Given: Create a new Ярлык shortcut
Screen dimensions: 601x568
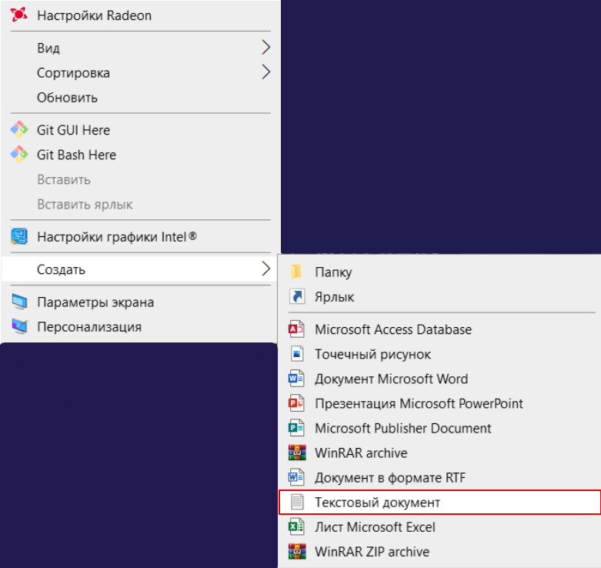Looking at the screenshot, I should pyautogui.click(x=439, y=296).
